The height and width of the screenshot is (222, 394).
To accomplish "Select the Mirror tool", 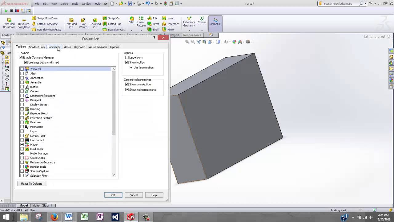I will pyautogui.click(x=168, y=30).
